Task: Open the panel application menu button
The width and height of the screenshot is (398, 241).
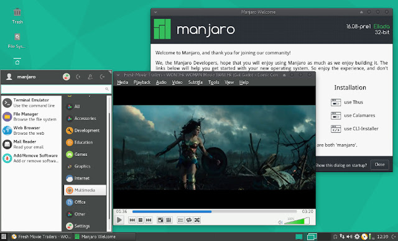Action: click(x=4, y=237)
